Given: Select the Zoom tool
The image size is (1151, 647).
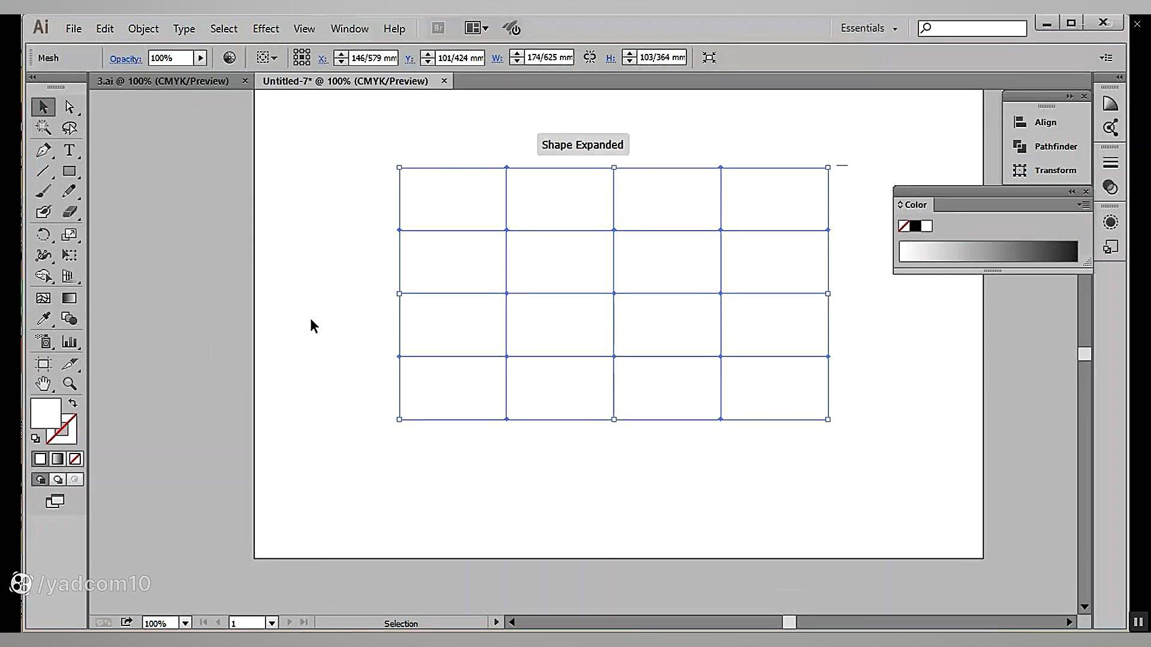Looking at the screenshot, I should [x=70, y=384].
